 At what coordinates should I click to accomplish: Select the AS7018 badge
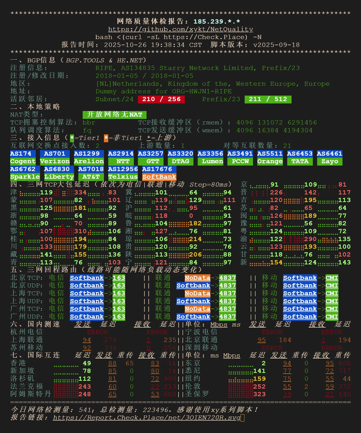(x=91, y=169)
